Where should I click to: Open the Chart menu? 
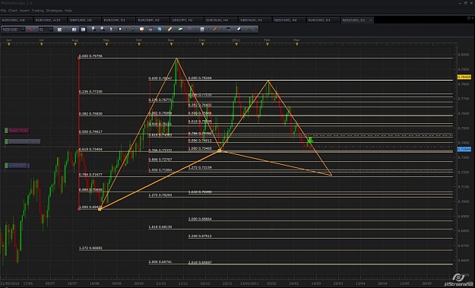[13, 11]
